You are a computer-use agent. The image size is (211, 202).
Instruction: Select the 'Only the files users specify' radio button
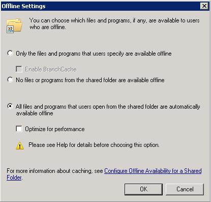click(10, 53)
